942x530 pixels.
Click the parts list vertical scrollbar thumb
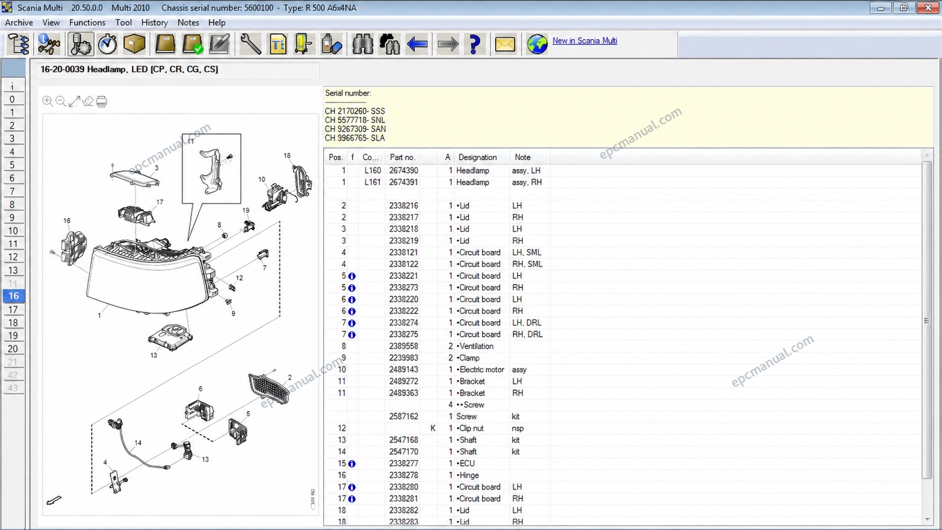coord(927,321)
